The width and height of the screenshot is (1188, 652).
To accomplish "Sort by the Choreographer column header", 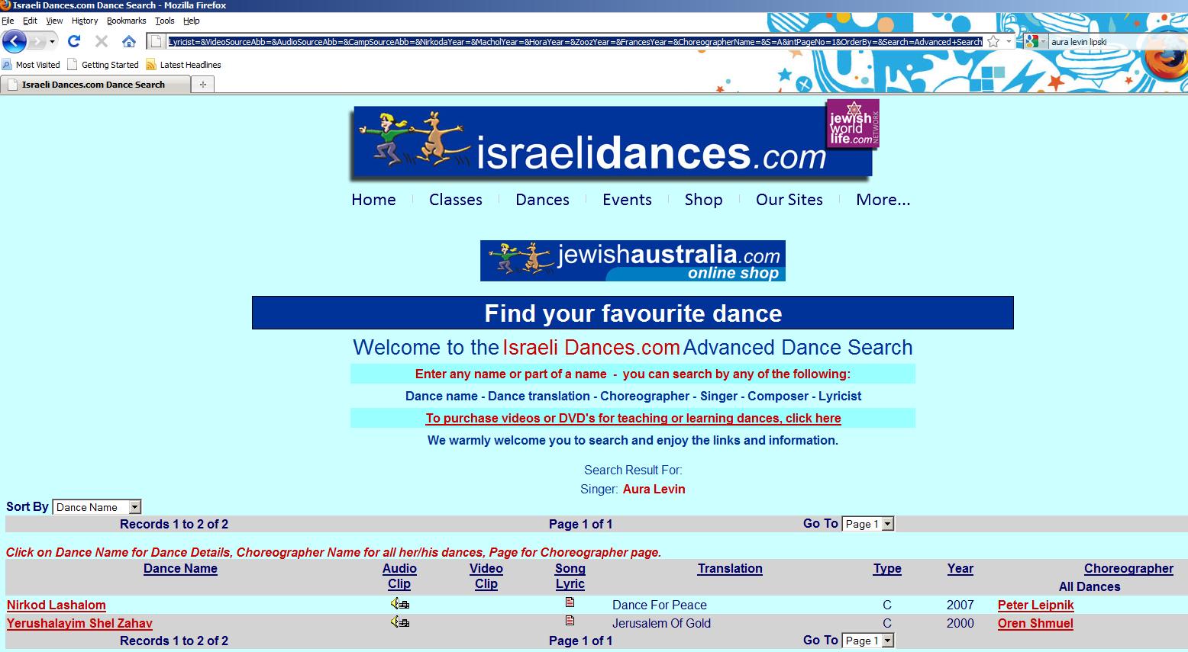I will click(1128, 568).
